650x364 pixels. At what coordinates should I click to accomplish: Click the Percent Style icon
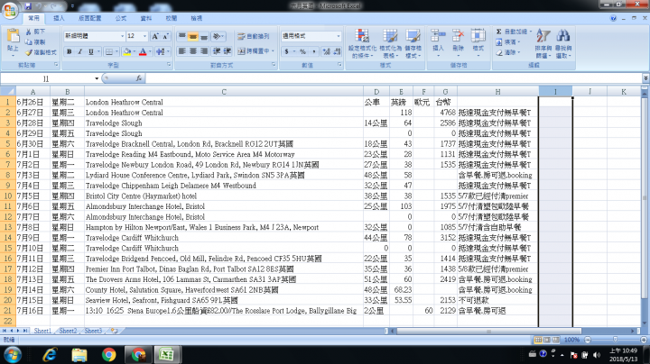click(x=302, y=51)
